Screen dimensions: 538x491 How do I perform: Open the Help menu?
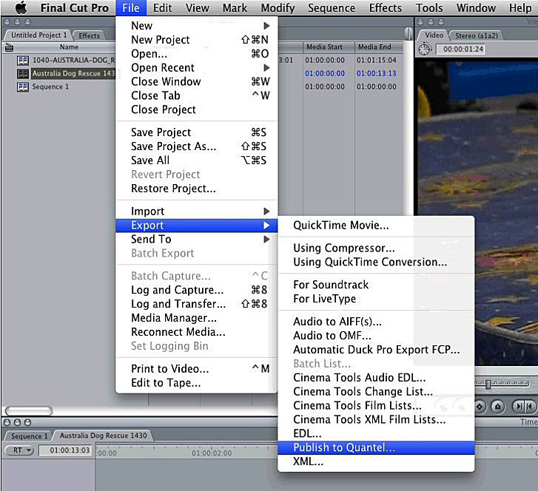tap(520, 7)
